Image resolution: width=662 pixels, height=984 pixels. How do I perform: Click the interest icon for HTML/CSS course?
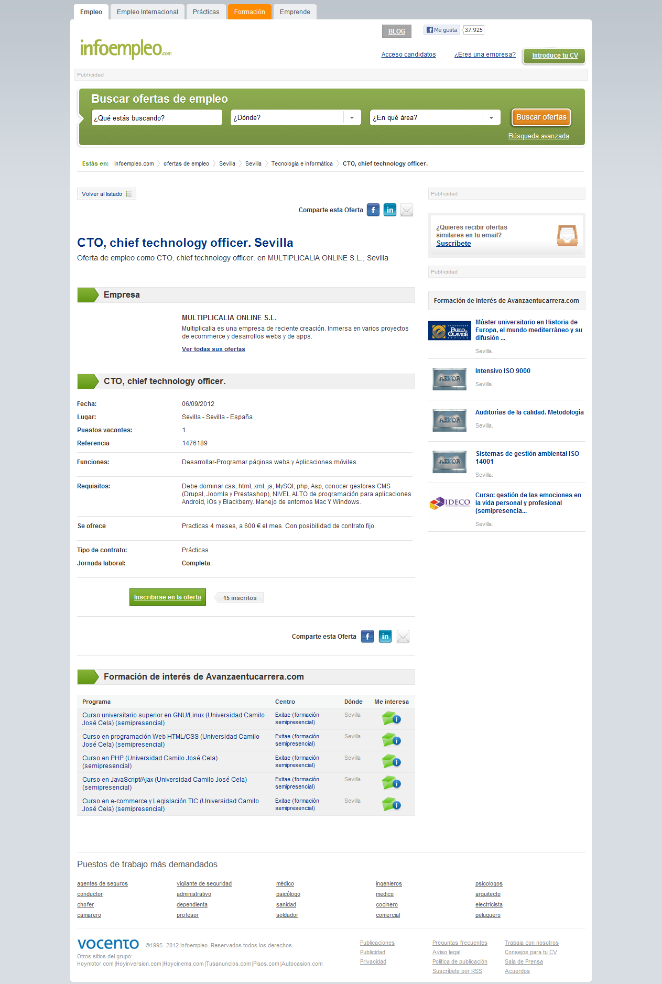click(392, 740)
